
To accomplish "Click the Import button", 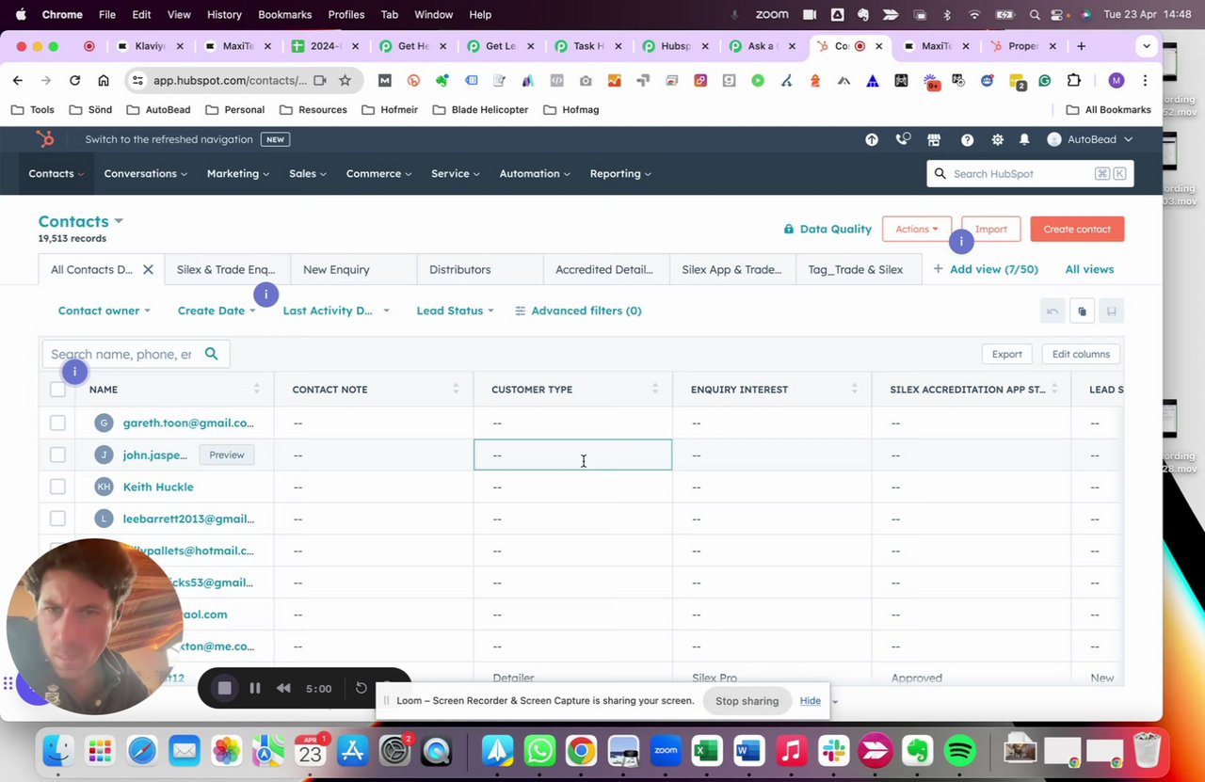I will [990, 229].
